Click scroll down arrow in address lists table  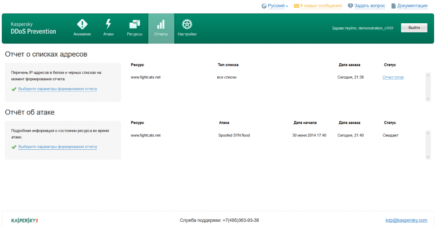pos(428,99)
